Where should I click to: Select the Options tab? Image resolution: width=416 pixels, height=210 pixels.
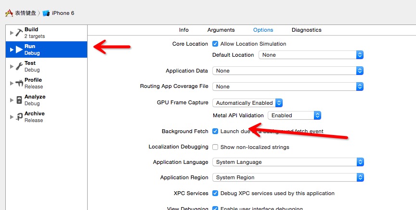tap(263, 30)
